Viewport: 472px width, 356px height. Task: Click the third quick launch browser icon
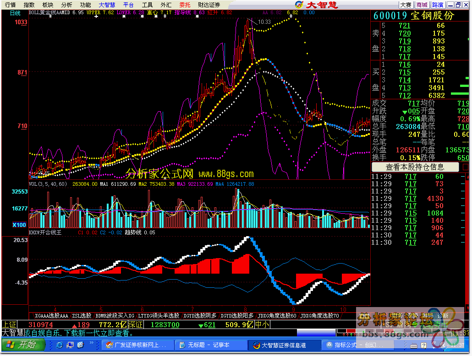pos(80,345)
